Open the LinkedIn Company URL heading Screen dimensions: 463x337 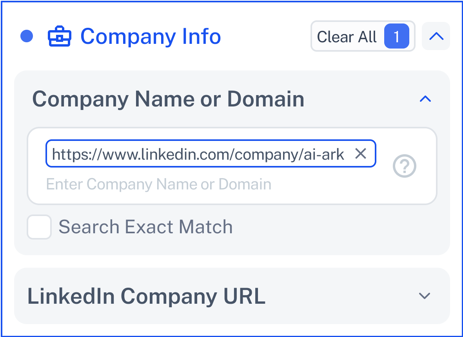coord(147,296)
